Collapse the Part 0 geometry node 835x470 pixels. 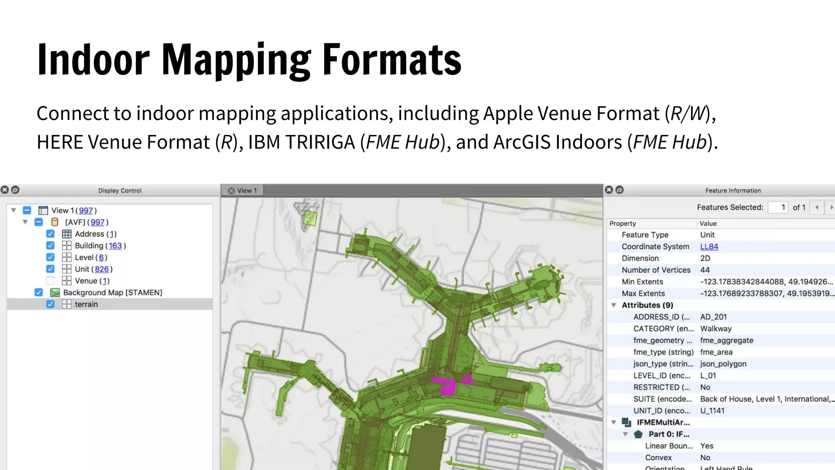click(x=625, y=434)
